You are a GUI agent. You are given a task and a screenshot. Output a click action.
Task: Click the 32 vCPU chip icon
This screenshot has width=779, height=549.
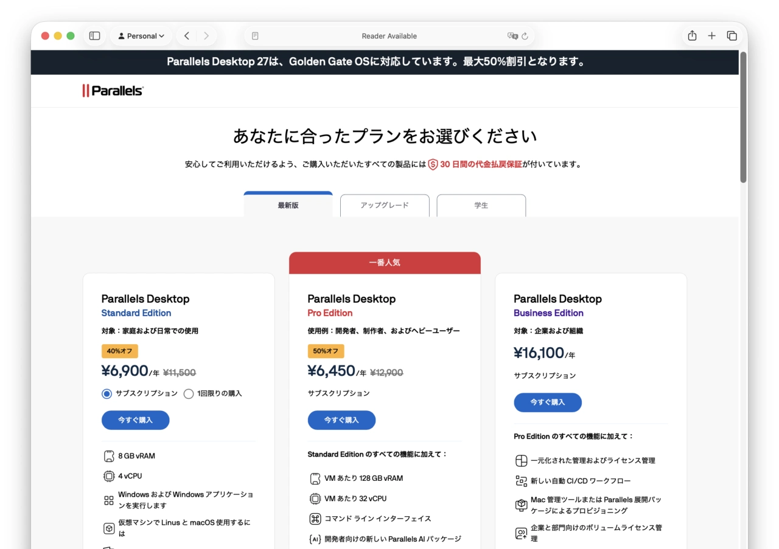click(315, 499)
